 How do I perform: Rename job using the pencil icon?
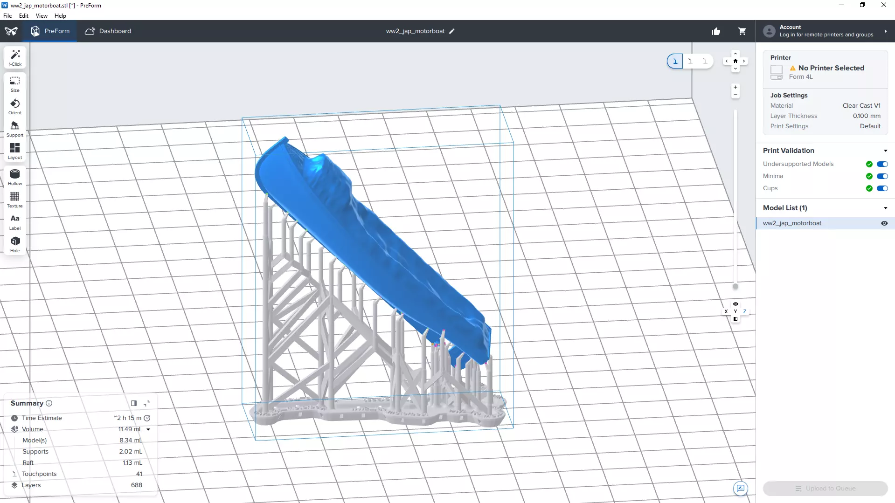point(451,31)
